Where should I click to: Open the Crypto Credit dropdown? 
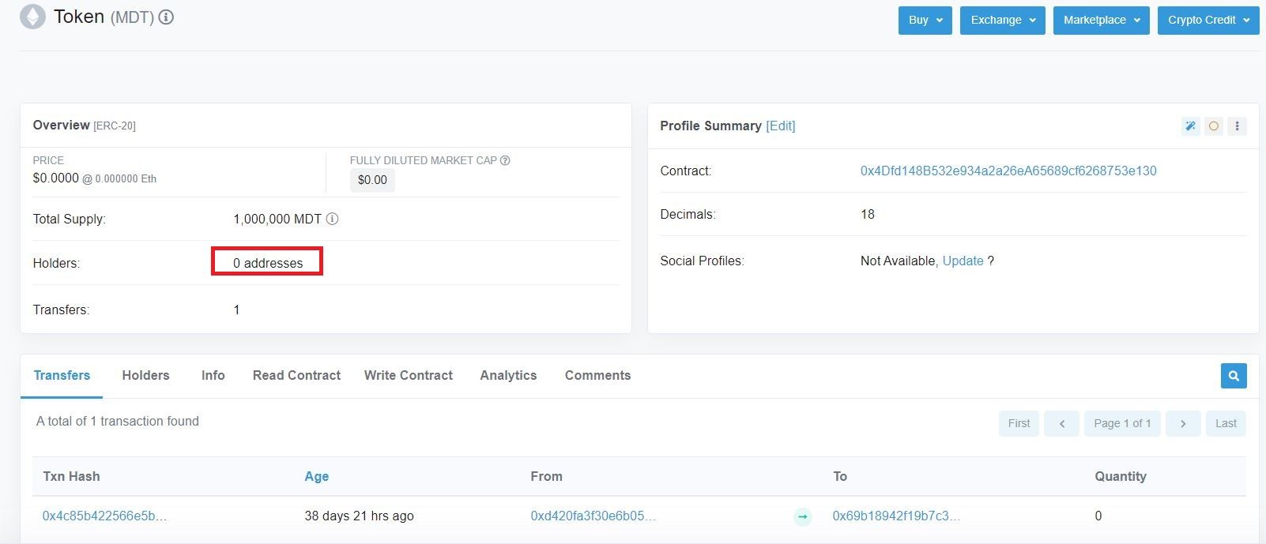pos(1208,21)
